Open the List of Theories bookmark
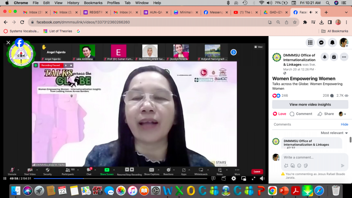Screen dimensions: 352x198 58,31
